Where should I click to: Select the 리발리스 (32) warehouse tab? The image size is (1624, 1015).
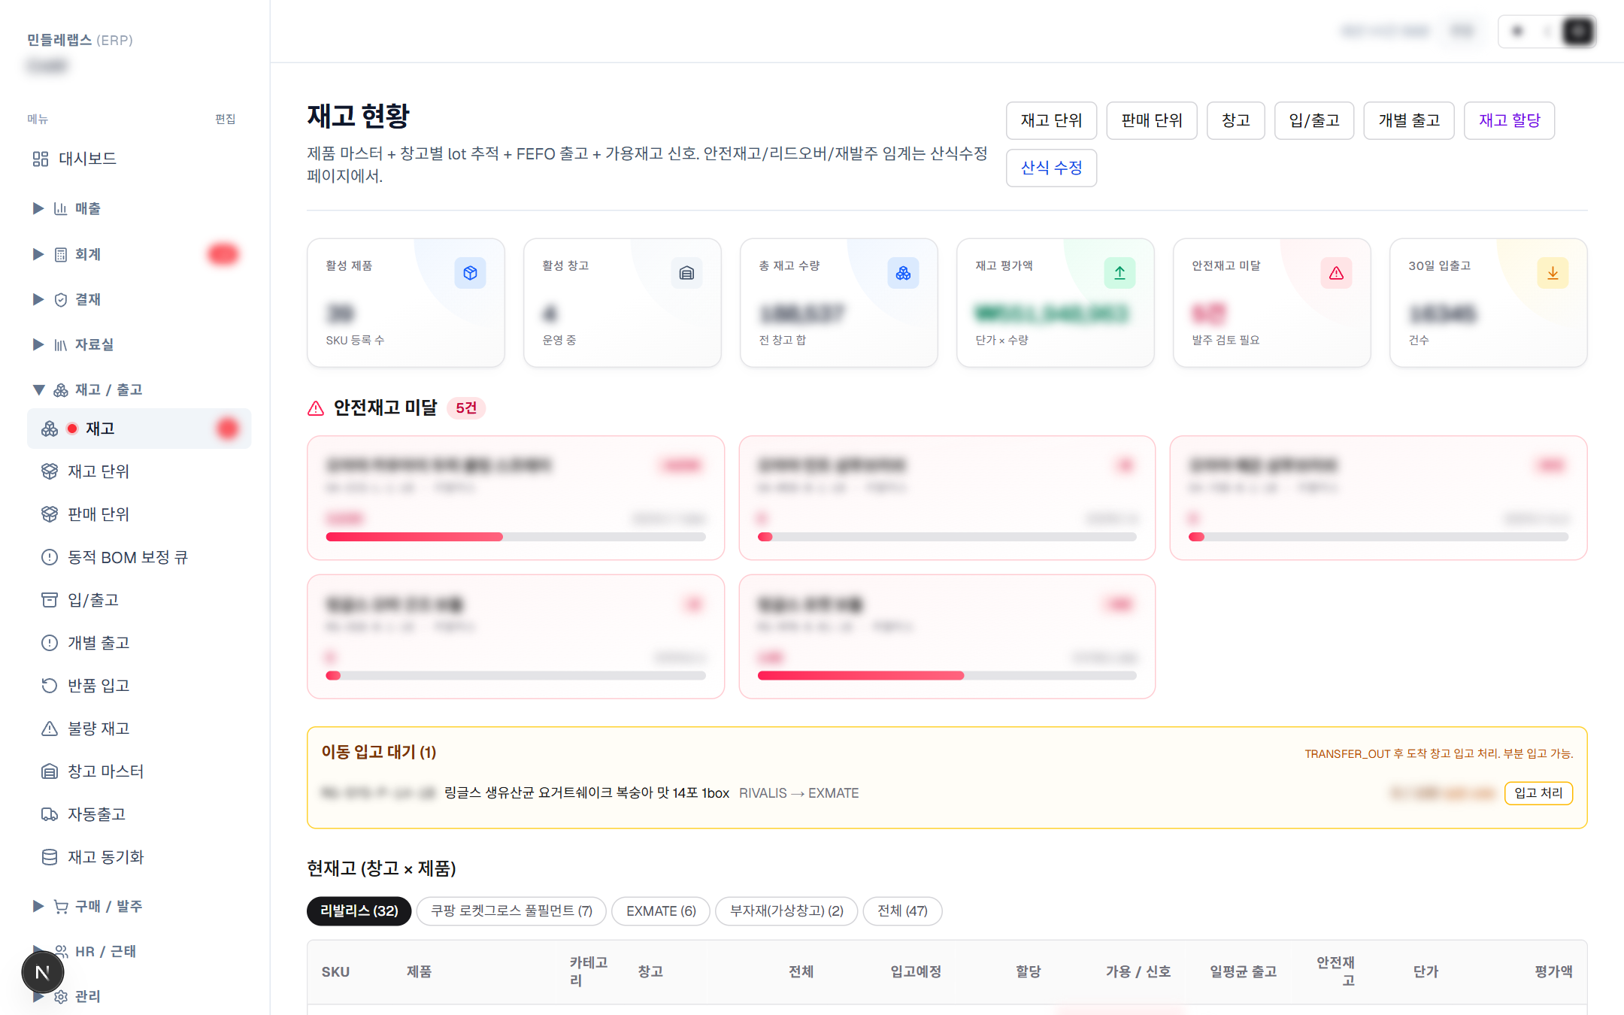(x=359, y=910)
